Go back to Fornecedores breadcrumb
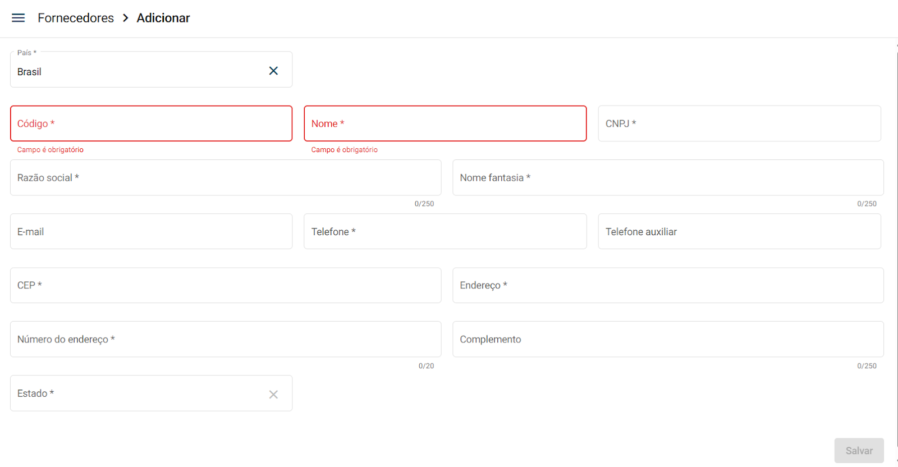 pos(76,18)
